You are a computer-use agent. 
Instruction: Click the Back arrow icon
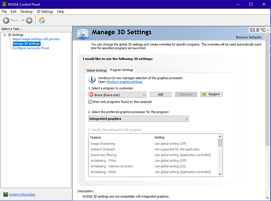[6, 20]
